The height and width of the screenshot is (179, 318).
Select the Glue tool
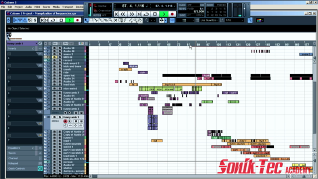(101, 20)
